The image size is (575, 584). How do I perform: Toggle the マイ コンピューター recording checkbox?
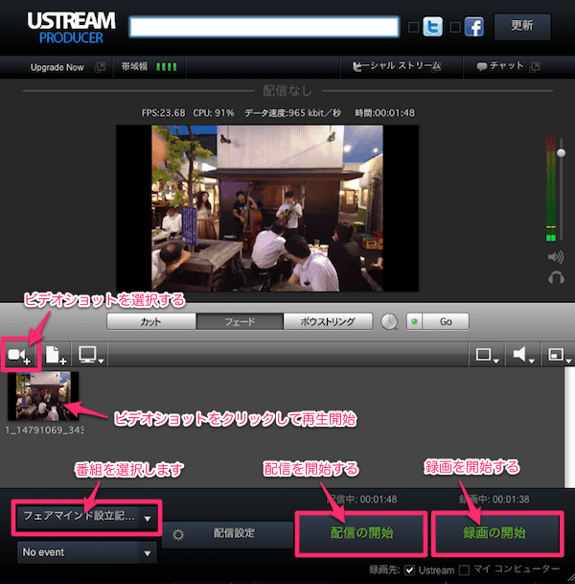464,570
